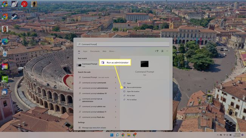Expand the More filter dropdown

tap(112, 51)
